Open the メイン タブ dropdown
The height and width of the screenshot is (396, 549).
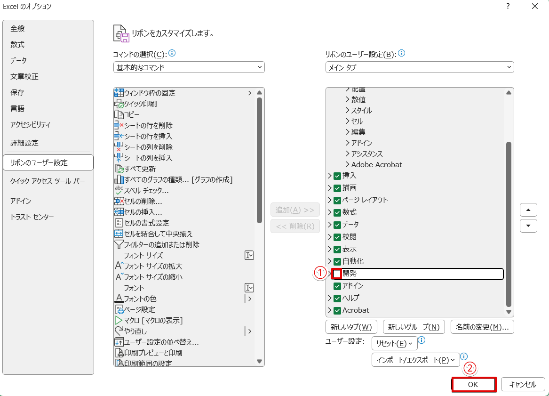coord(420,67)
